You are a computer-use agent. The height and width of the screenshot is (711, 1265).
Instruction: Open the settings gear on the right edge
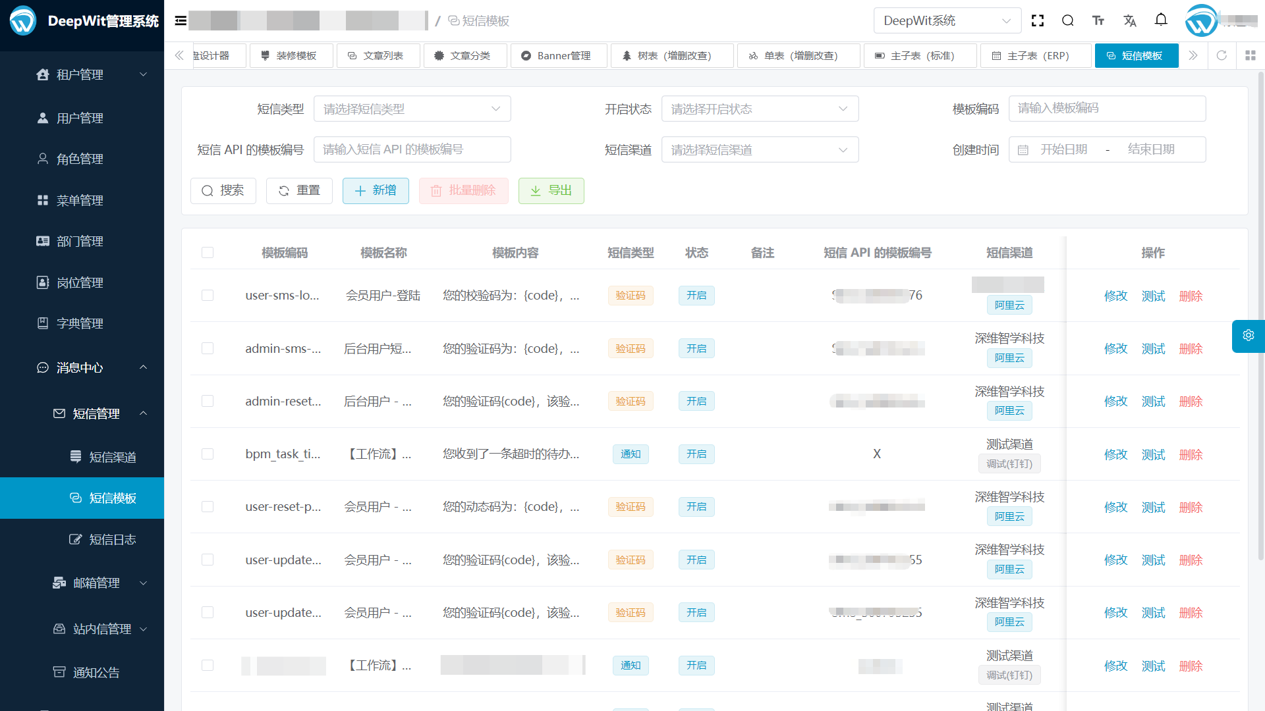coord(1247,336)
